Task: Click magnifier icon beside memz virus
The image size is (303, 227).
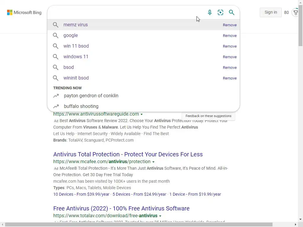Action: [x=55, y=25]
